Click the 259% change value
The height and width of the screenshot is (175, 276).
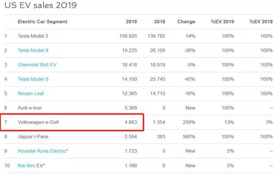tap(189, 122)
